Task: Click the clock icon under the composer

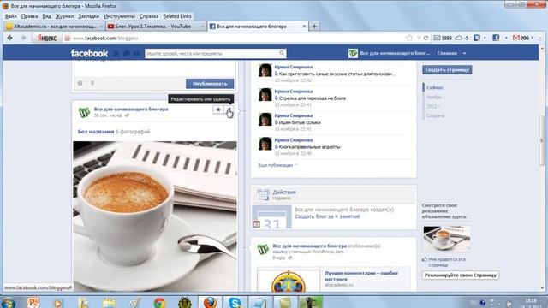Action: (80, 83)
